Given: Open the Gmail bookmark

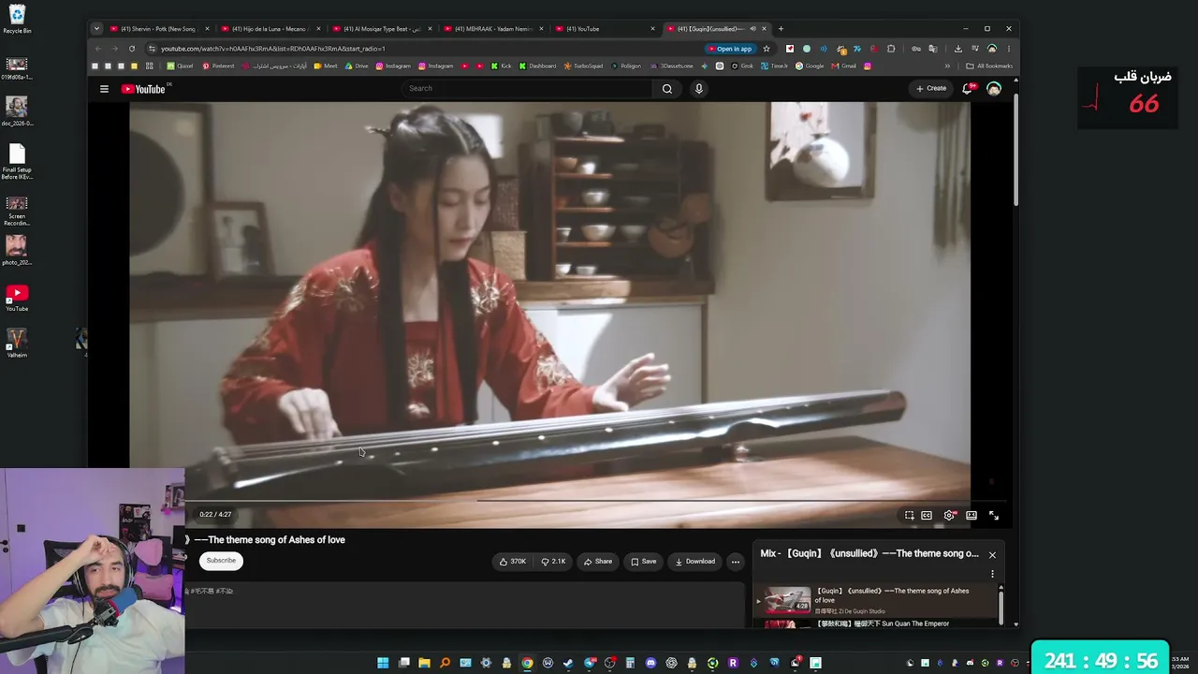Looking at the screenshot, I should tap(844, 66).
